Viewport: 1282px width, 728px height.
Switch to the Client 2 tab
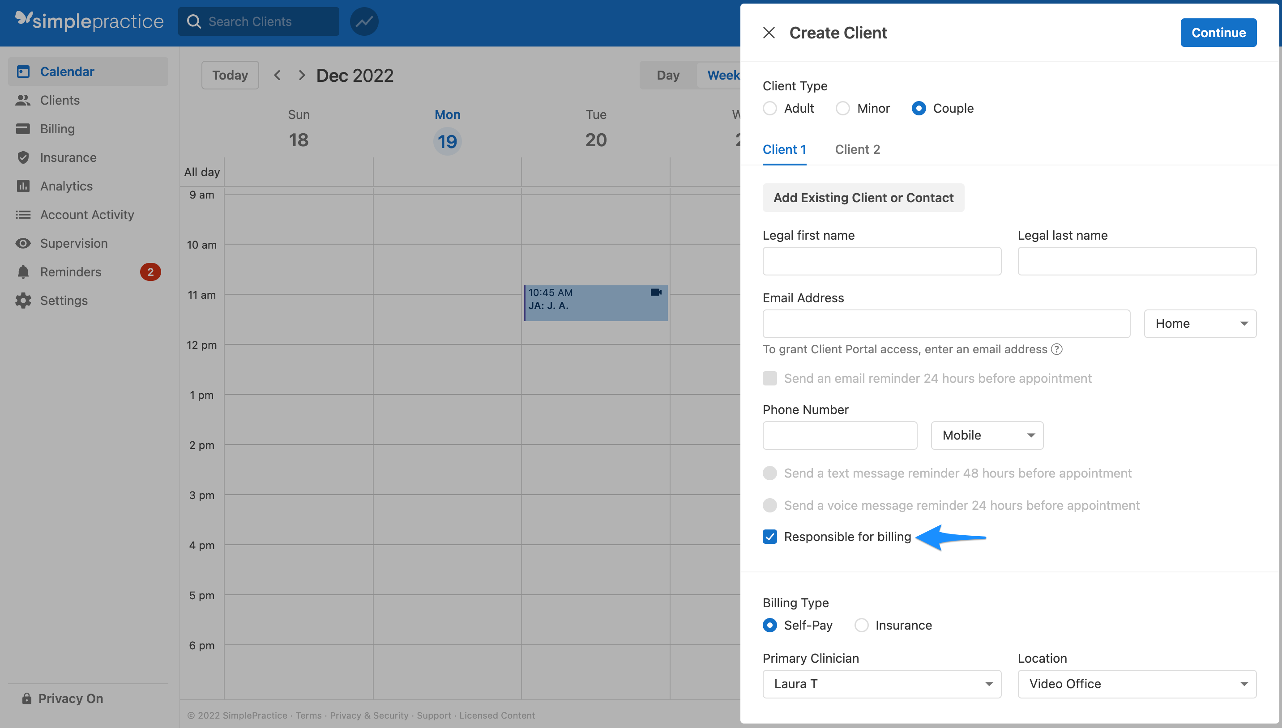(x=857, y=149)
